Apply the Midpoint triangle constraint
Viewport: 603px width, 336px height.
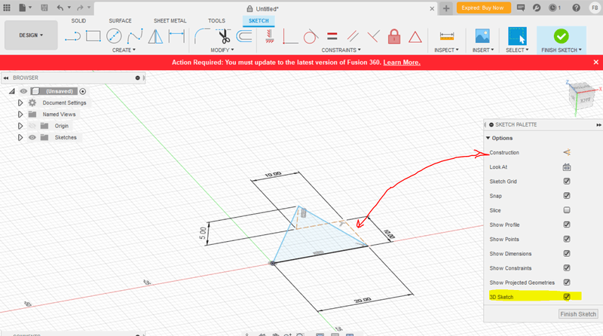(x=415, y=37)
